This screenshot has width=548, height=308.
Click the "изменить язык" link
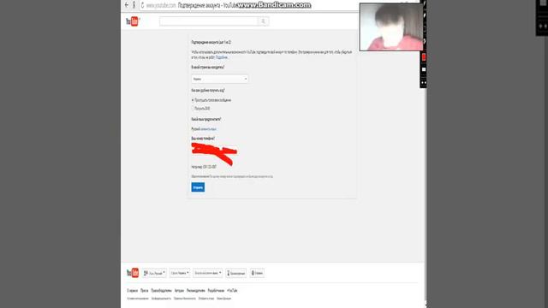click(x=208, y=129)
